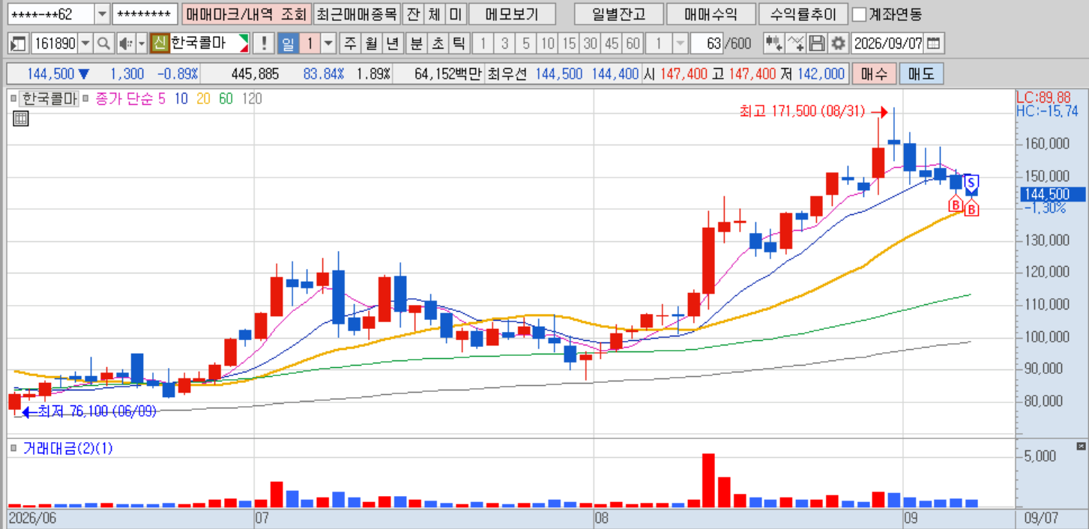1089x529 pixels.
Task: Switch chart to daily 일 period
Action: [288, 43]
